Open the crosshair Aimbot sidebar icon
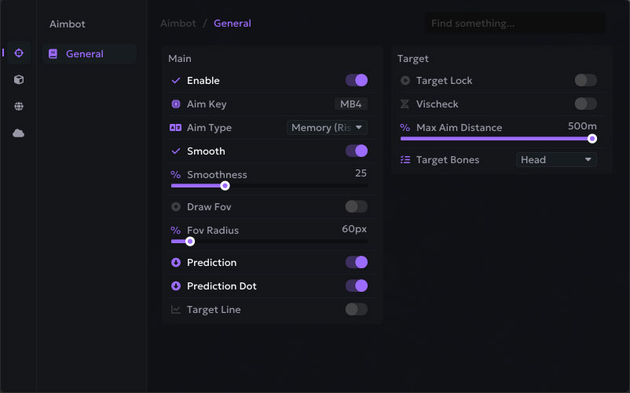The width and height of the screenshot is (630, 393). (19, 53)
